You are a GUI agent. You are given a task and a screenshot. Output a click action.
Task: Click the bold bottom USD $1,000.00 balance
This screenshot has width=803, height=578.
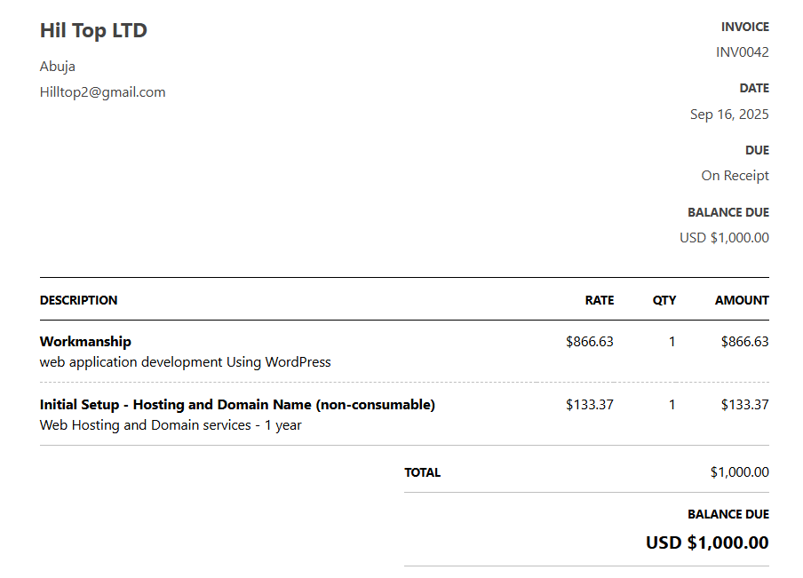[706, 542]
